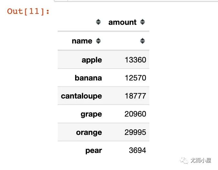Viewport: 218px width, 170px height.
Task: Click the sort arrows beside the amount header
Action: click(142, 22)
